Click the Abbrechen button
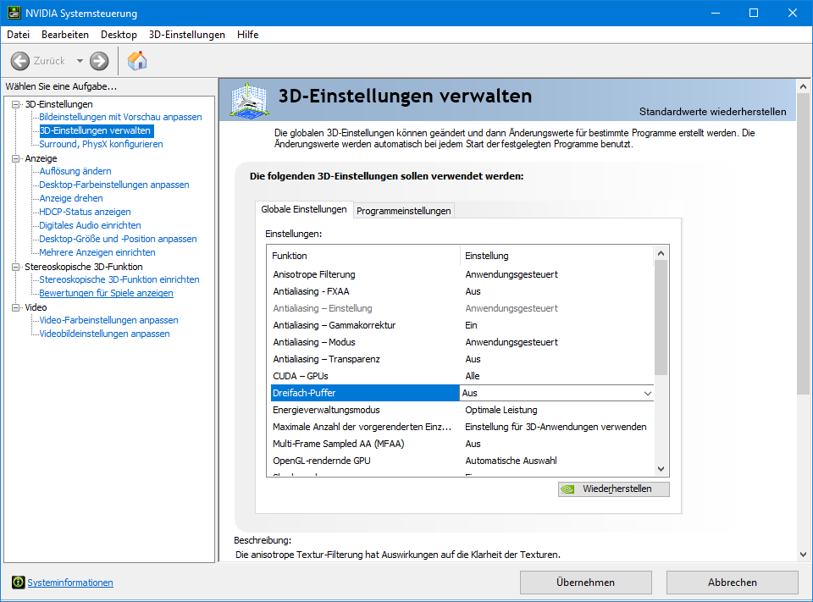 tap(732, 583)
